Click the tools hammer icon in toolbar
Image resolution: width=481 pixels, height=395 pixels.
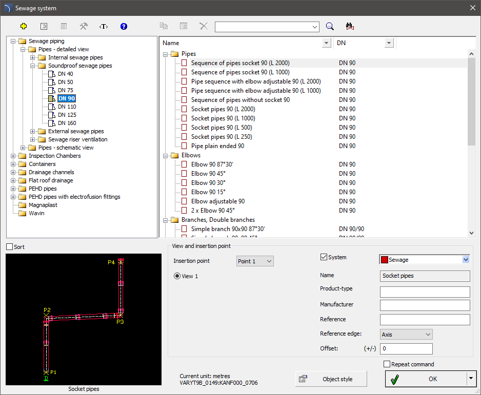pos(84,26)
